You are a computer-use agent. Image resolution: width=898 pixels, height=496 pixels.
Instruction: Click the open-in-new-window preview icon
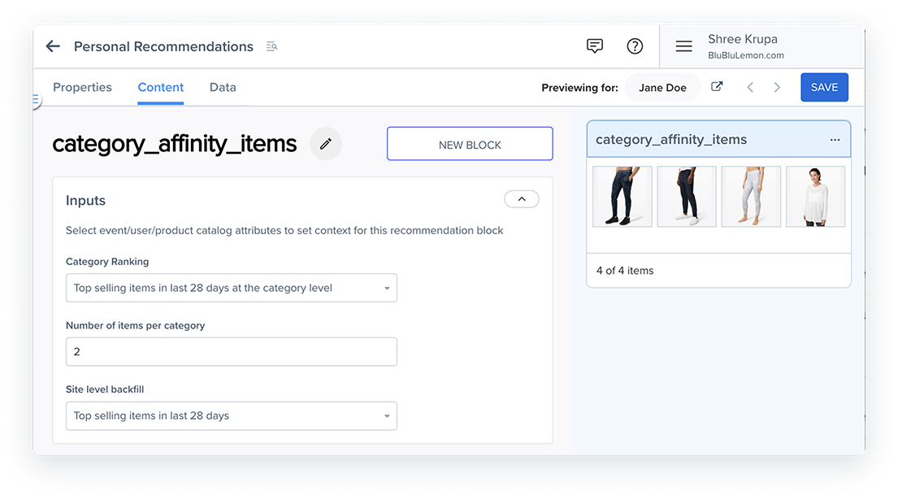717,87
